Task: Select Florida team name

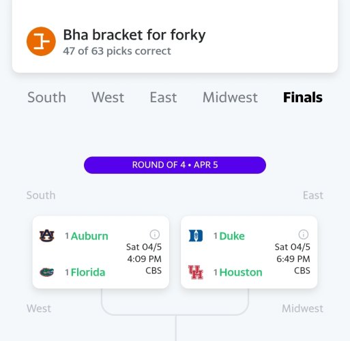Action: point(88,272)
